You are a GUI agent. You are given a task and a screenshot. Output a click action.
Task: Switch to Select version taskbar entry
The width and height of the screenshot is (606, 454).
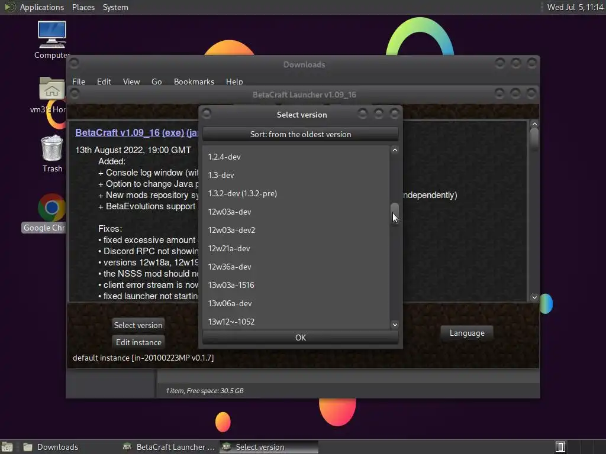tap(269, 447)
